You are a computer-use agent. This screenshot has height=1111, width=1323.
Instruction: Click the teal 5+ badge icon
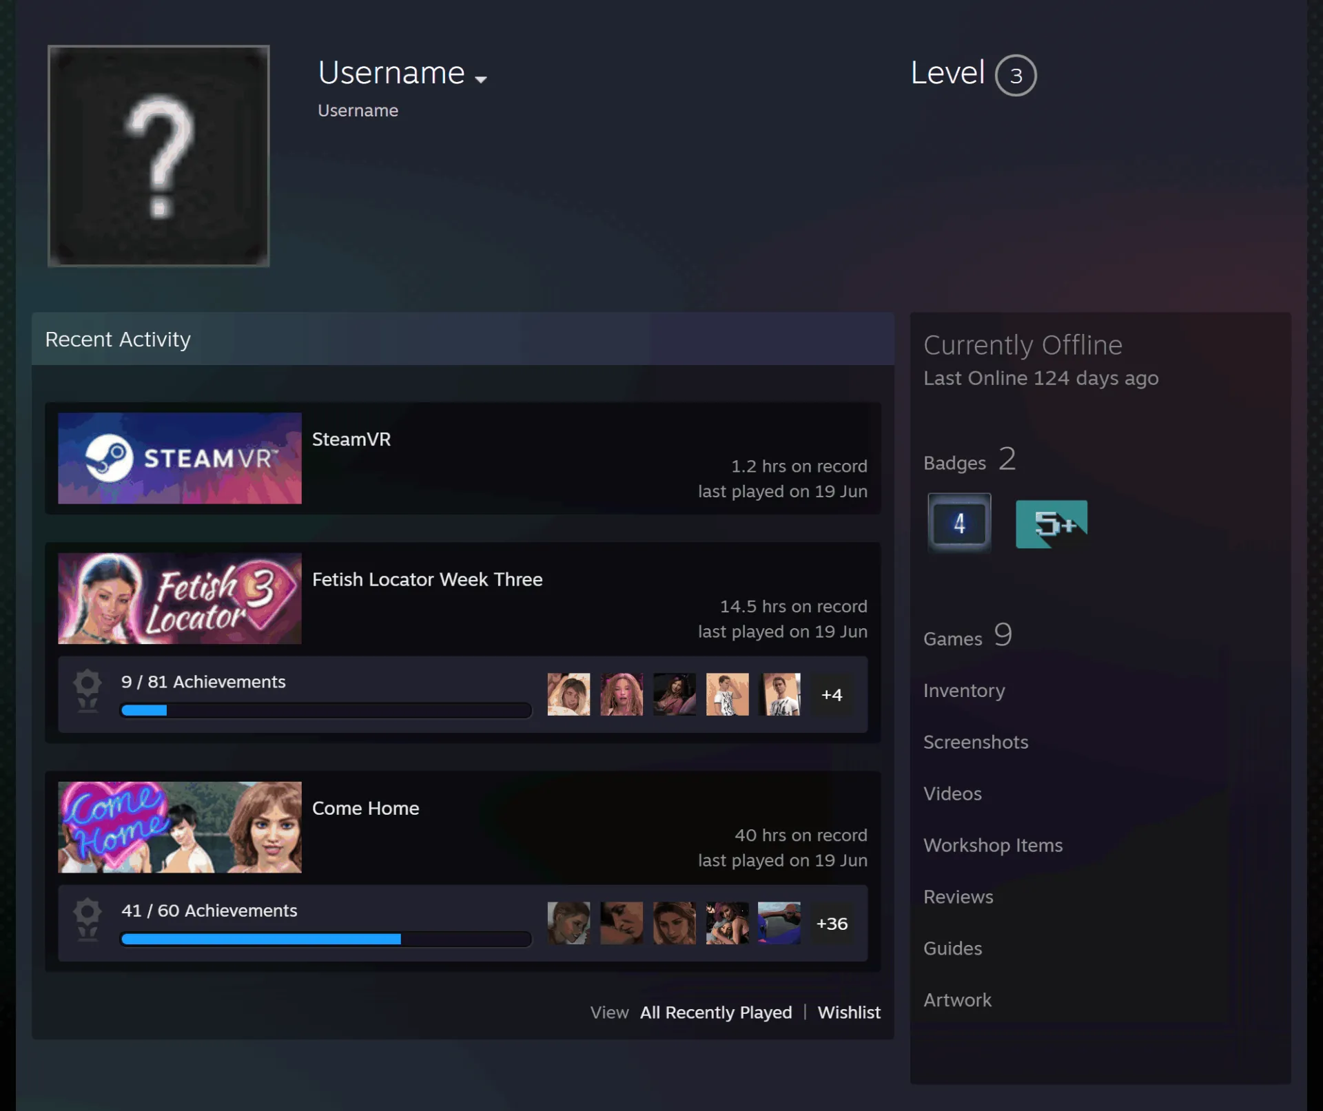click(x=1052, y=524)
